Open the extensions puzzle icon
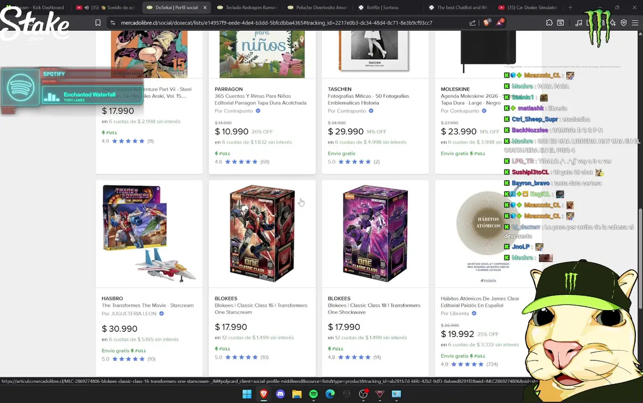643x403 pixels. (x=549, y=23)
